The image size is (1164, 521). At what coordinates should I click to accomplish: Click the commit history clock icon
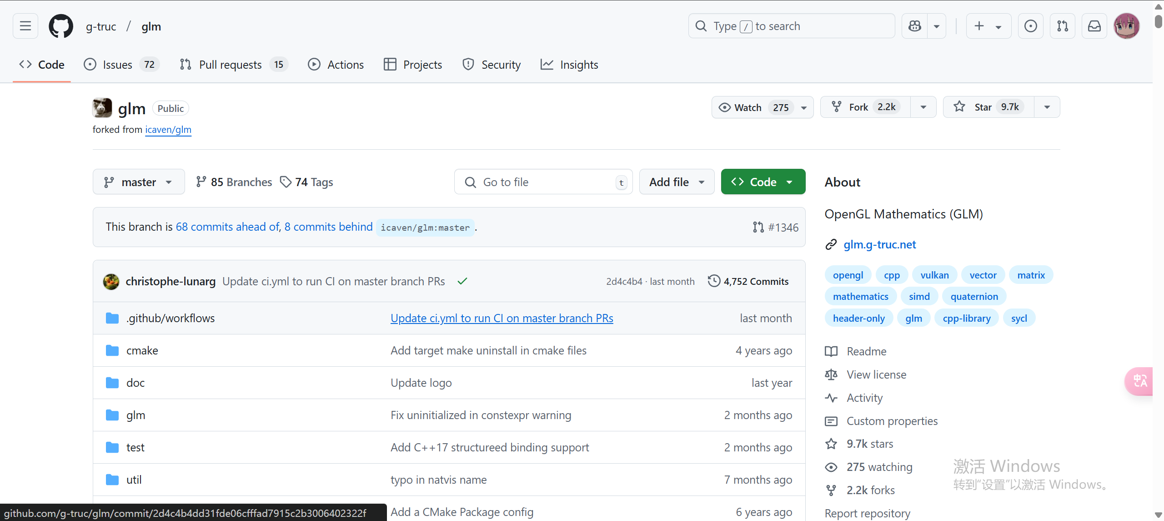(x=714, y=281)
